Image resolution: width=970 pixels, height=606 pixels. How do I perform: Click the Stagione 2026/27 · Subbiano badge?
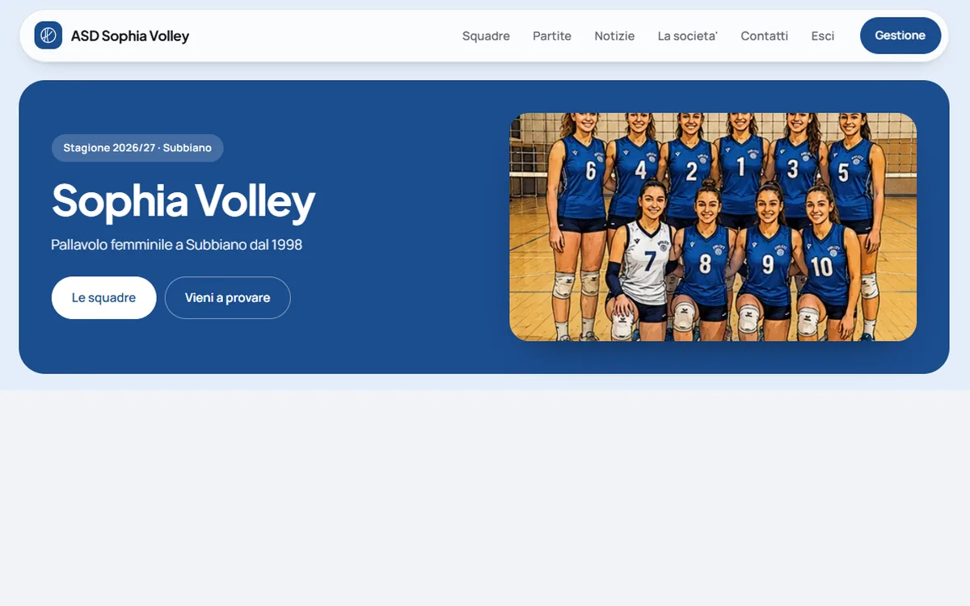[137, 148]
